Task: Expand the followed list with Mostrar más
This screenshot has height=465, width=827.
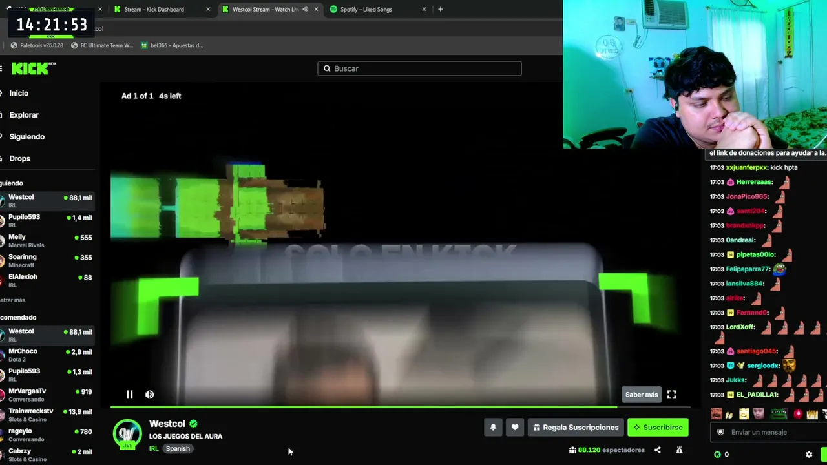Action: (13, 300)
